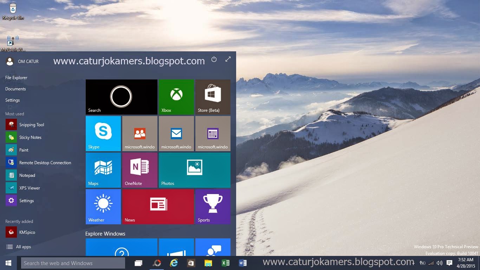Click the XPS Viewer icon

(11, 188)
